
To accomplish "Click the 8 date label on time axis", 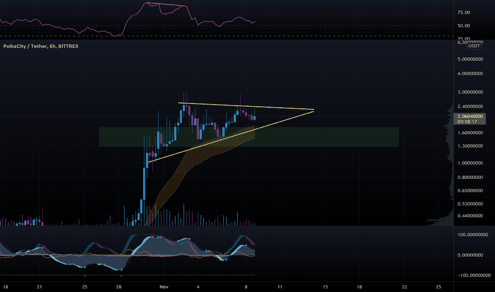I will coord(246,287).
